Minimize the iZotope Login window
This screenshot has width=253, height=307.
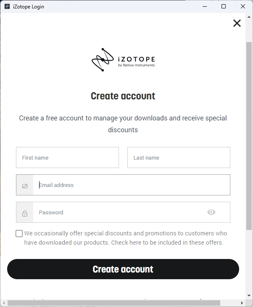point(204,6)
